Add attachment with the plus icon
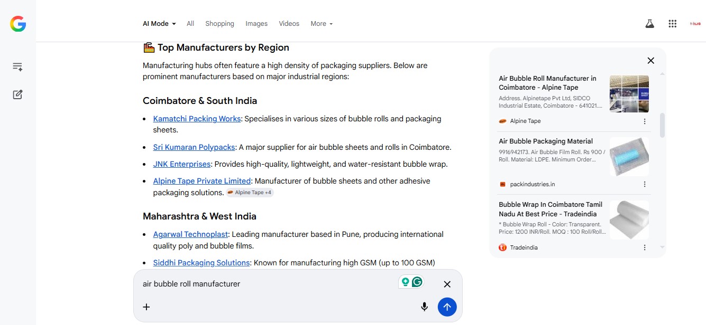706x325 pixels. click(146, 307)
